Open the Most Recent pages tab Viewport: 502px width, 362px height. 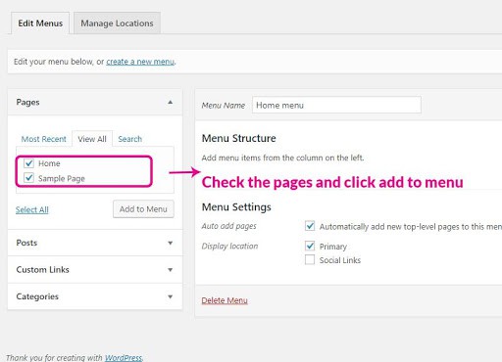[x=44, y=139]
